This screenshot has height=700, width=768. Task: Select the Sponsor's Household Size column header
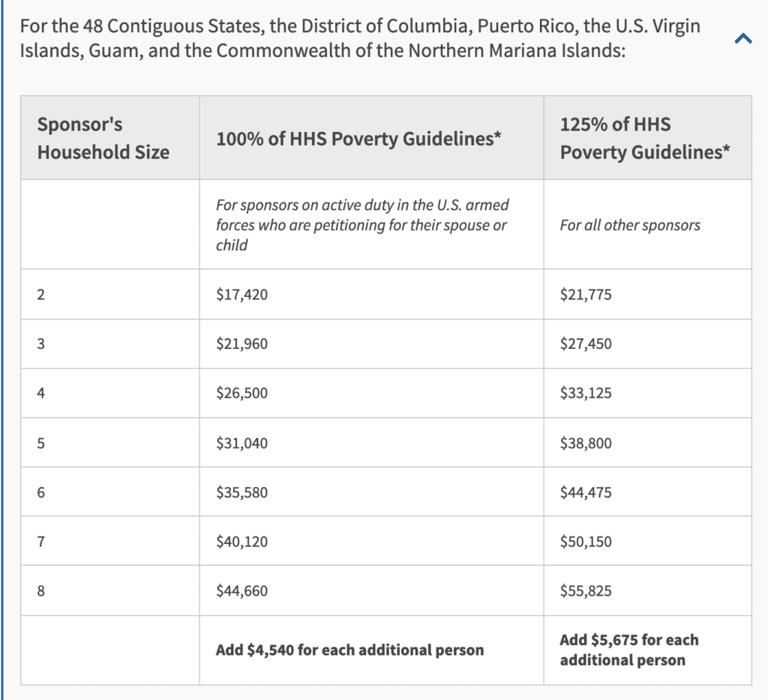(103, 138)
